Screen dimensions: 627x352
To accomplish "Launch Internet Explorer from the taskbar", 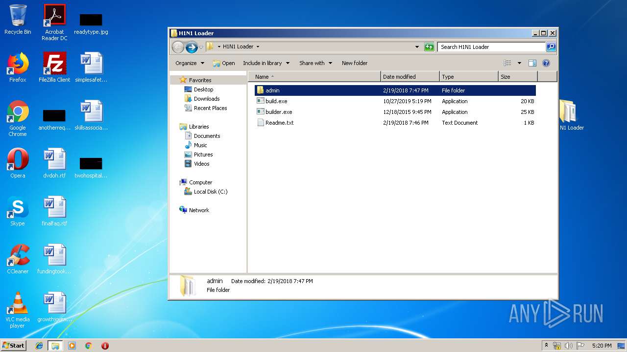I will [x=39, y=346].
